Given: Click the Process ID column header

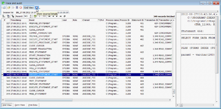Looking at the screenshot, I should (x=125, y=20).
